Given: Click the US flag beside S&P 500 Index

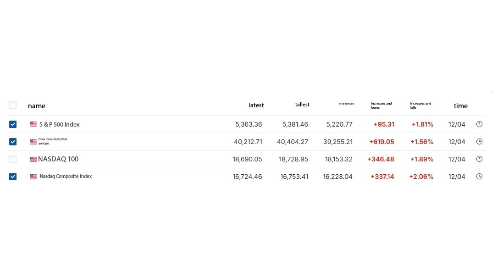Looking at the screenshot, I should click(x=33, y=124).
